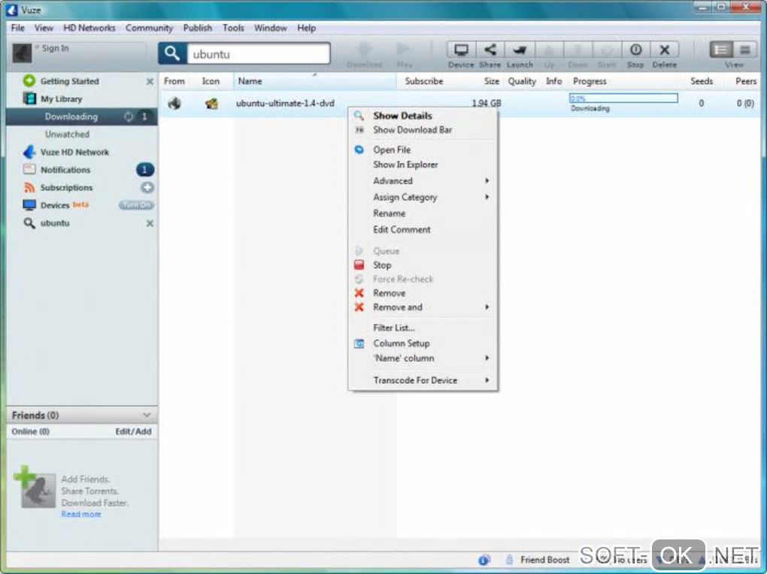Open Filter List... option

coord(423,328)
